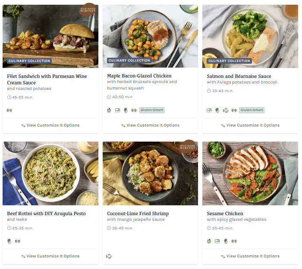The height and width of the screenshot is (269, 302).
Task: View Customize It options for Sesame Chicken
Action: coord(250,256)
